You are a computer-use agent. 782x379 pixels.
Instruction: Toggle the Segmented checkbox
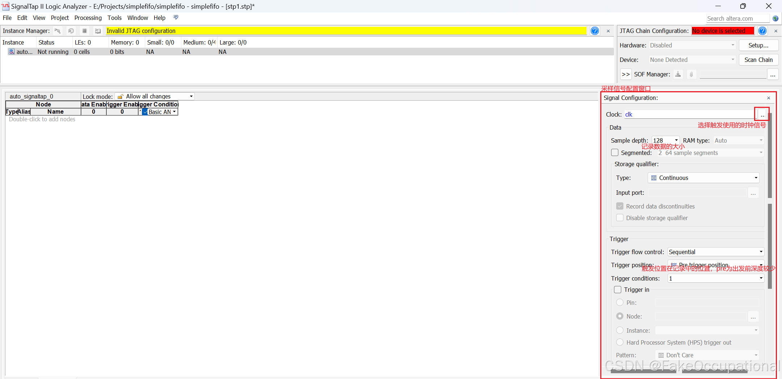pyautogui.click(x=615, y=152)
